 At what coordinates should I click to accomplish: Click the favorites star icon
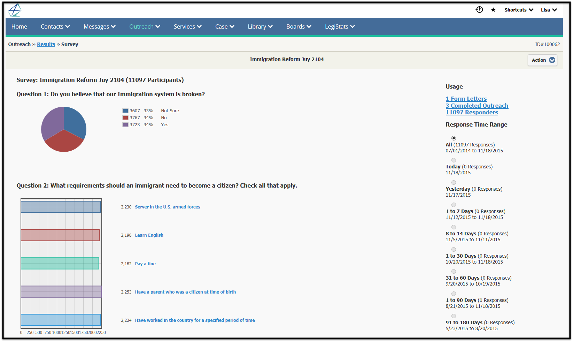493,10
